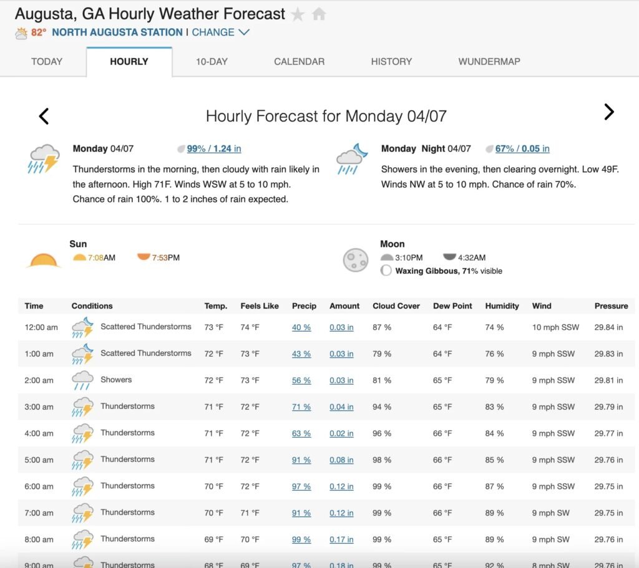639x568 pixels.
Task: Open the 99% / 1.24 in precipitation link
Action: click(213, 148)
